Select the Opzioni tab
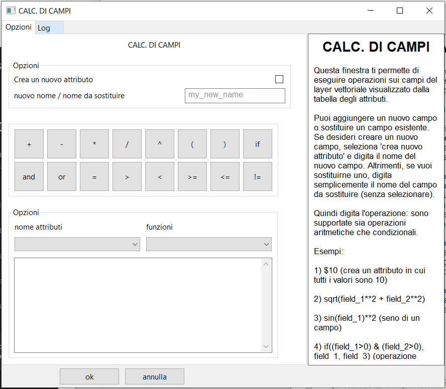 click(x=18, y=27)
